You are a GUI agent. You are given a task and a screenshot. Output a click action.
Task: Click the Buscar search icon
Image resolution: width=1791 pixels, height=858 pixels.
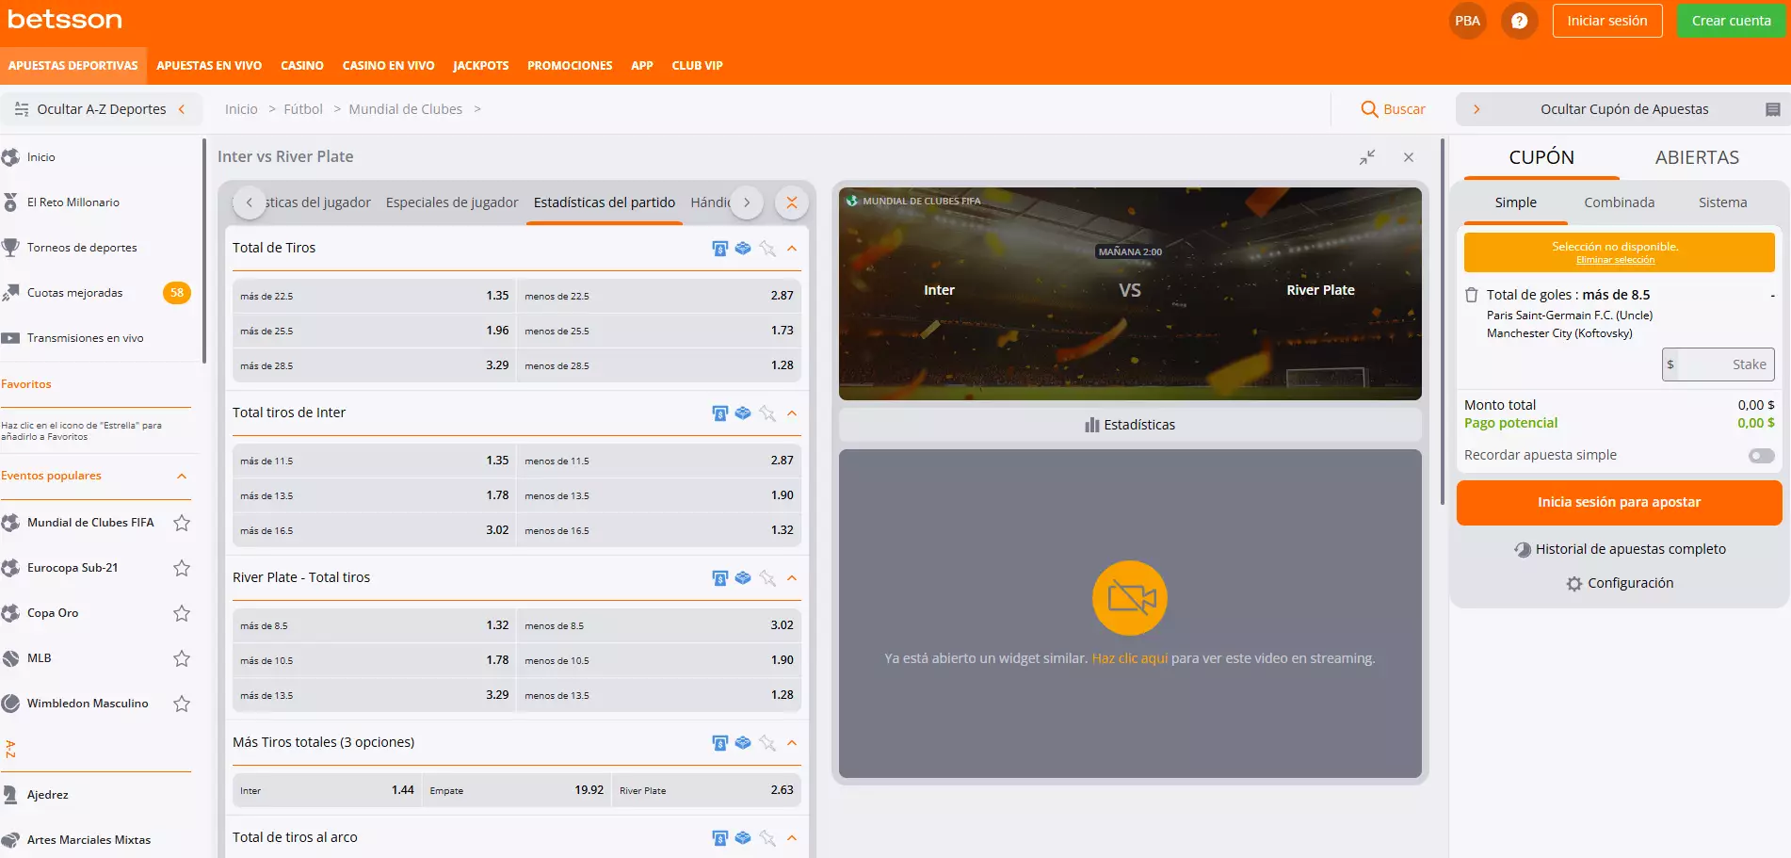click(x=1369, y=109)
